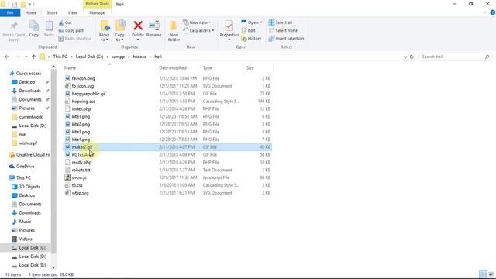The image size is (496, 279).
Task: Open wishesgif folder in Quick access
Action: [x=28, y=143]
